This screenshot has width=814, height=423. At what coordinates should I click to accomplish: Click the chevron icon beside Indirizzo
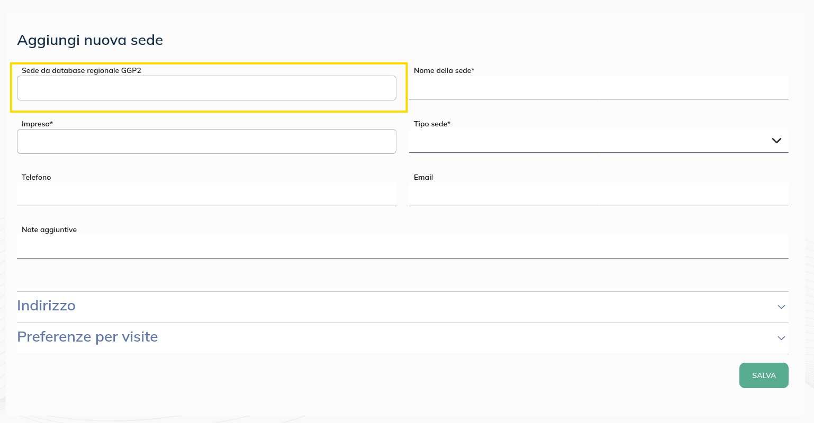(x=781, y=307)
